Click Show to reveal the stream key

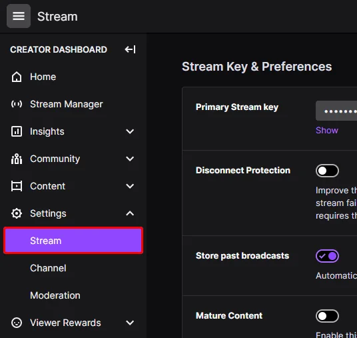[327, 131]
